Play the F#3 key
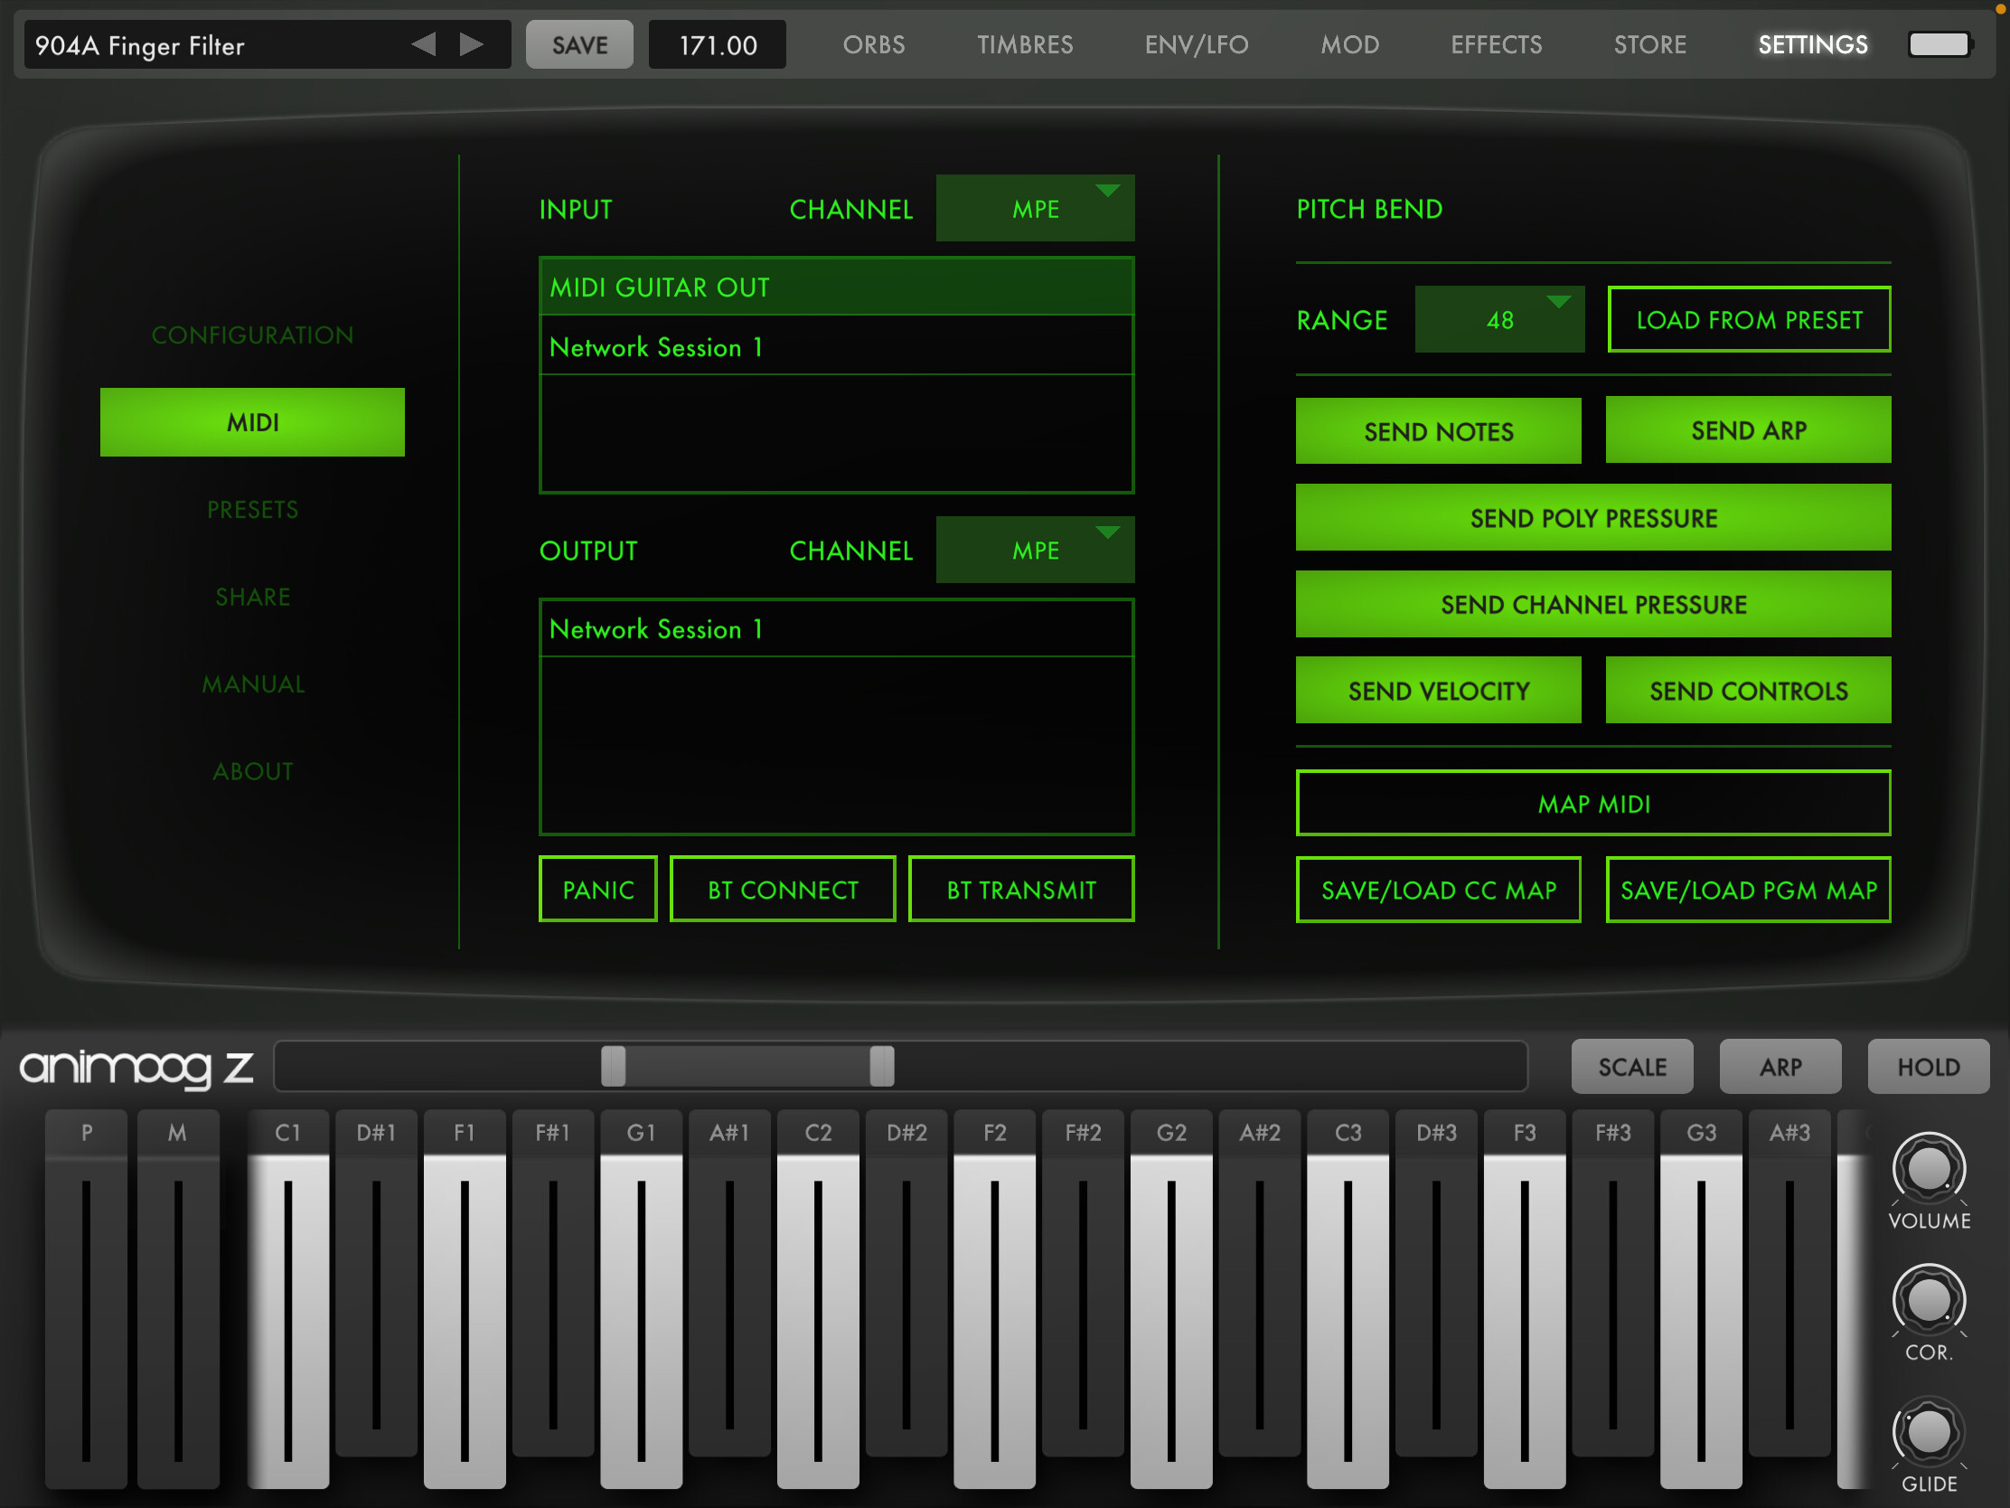 tap(1613, 1282)
